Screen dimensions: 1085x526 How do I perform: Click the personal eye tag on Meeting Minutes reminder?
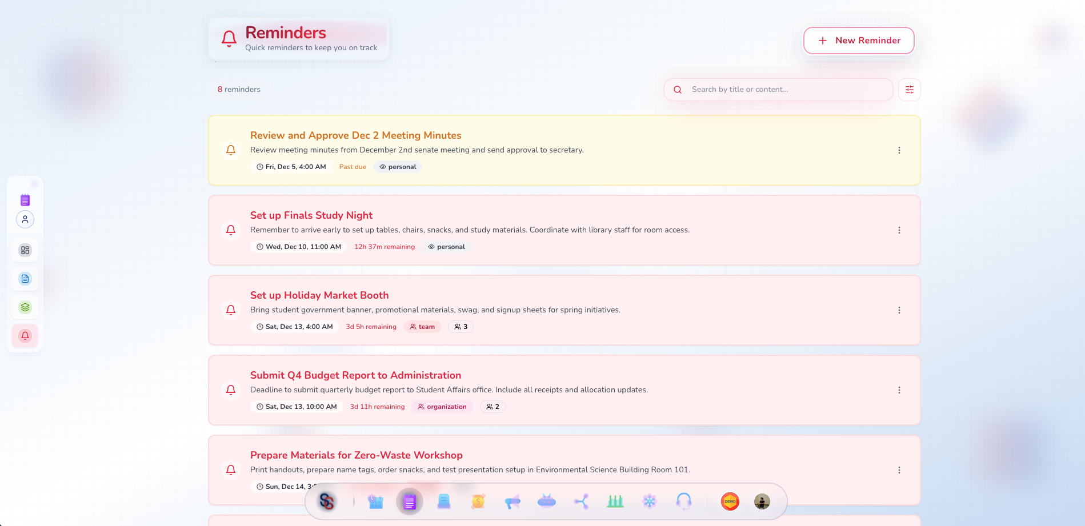tap(398, 167)
